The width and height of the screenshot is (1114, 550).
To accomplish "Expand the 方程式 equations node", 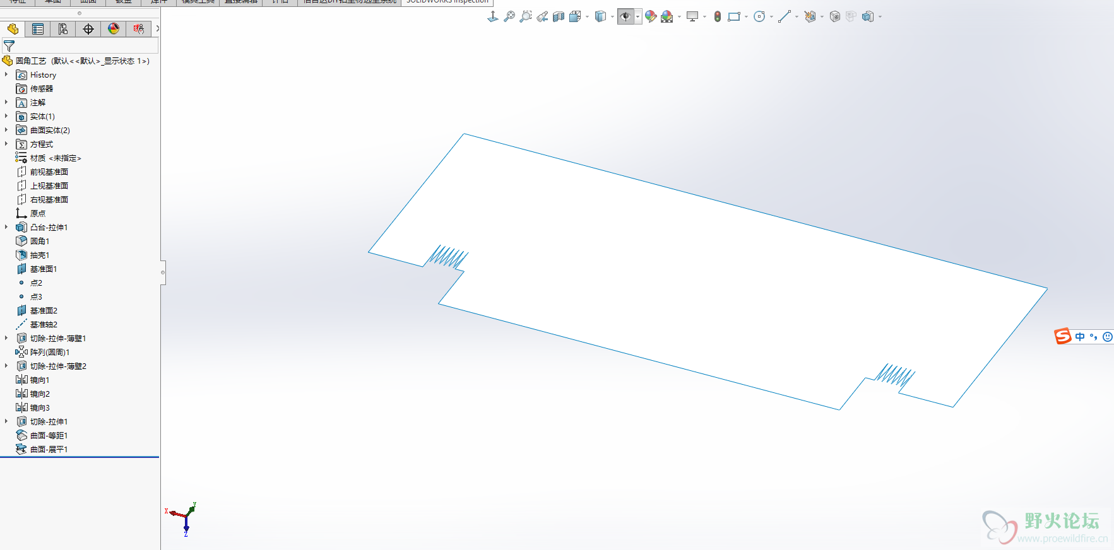I will (6, 144).
